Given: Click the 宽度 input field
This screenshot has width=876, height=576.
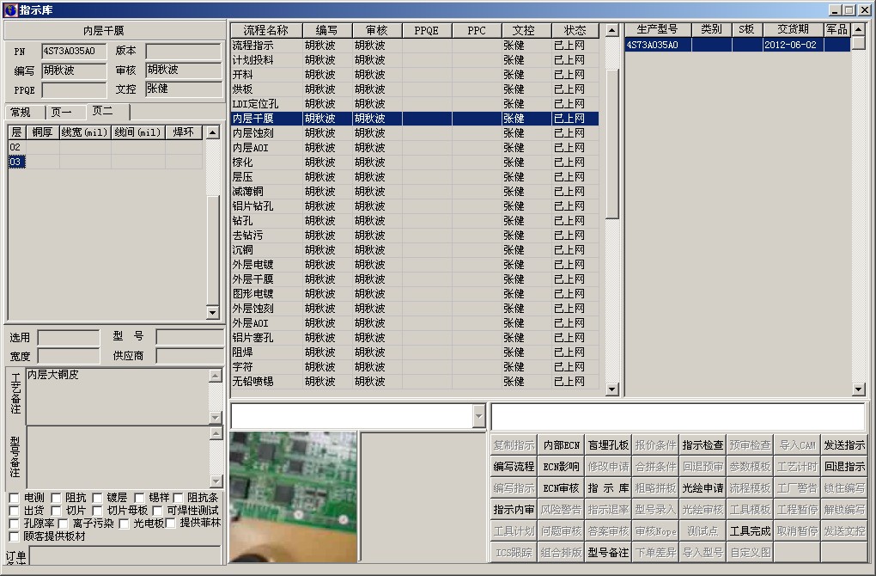Looking at the screenshot, I should coord(69,356).
